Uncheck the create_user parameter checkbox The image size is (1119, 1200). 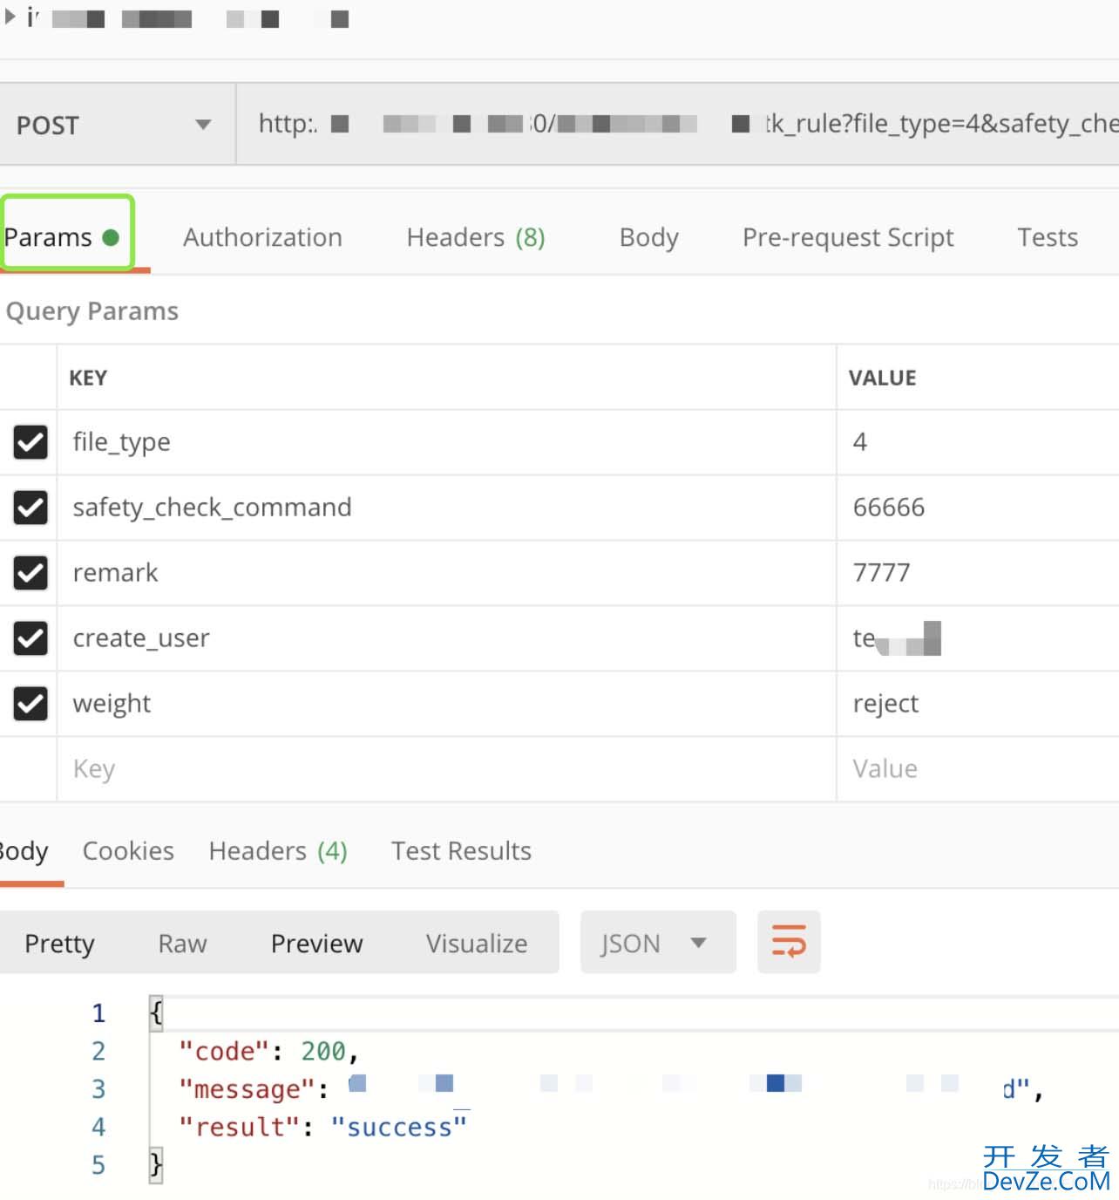pos(31,638)
